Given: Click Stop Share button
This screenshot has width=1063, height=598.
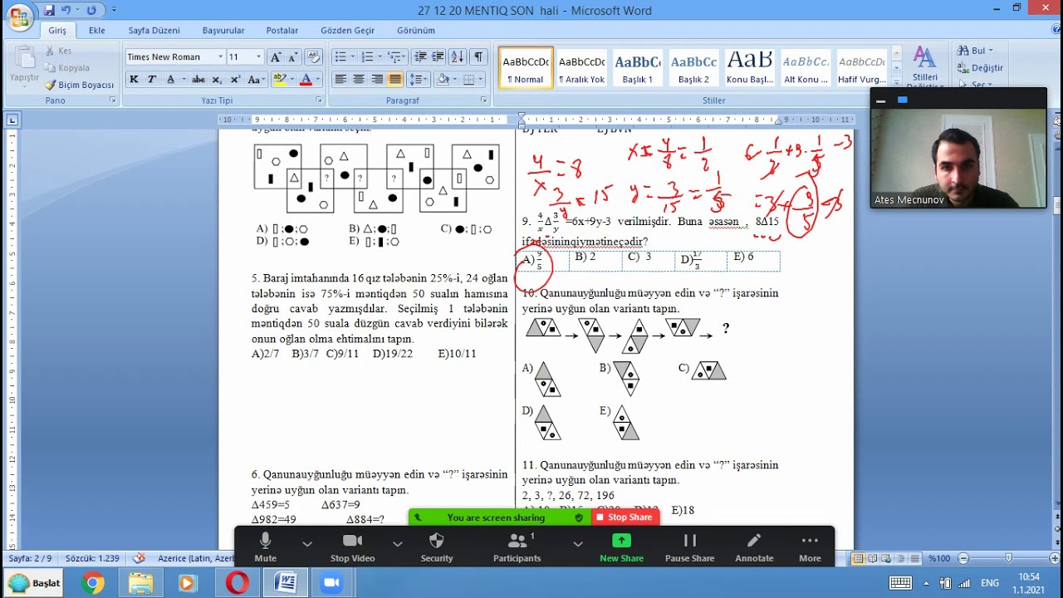Looking at the screenshot, I should (x=625, y=517).
